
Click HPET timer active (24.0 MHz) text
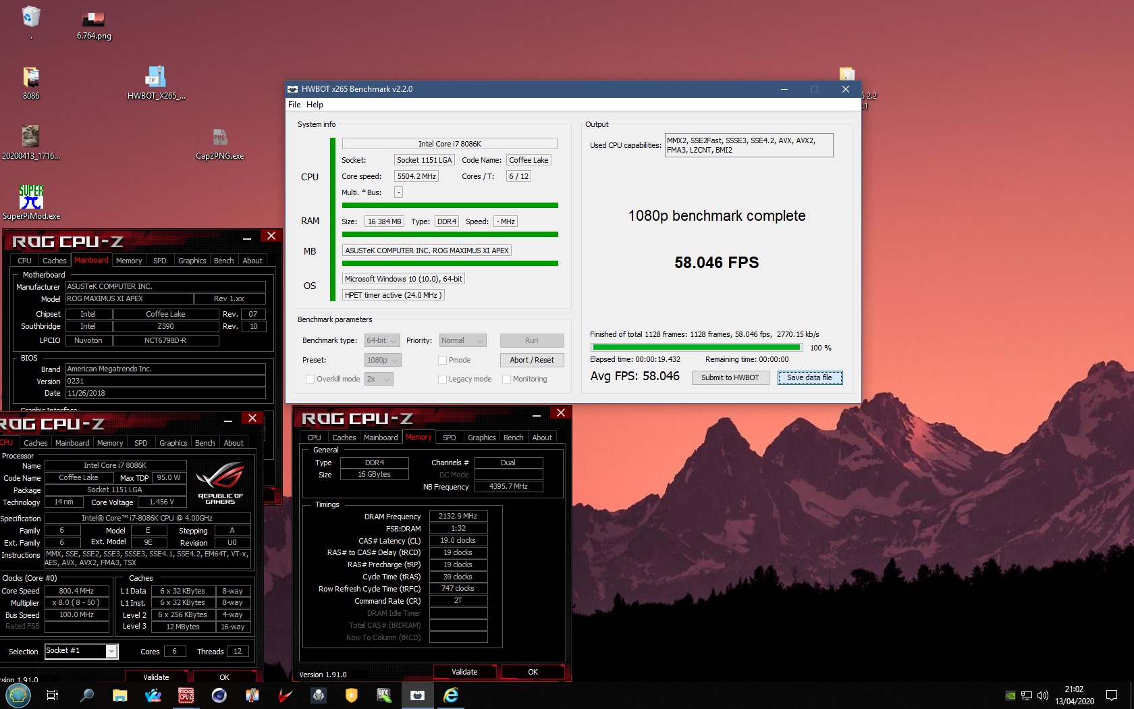(x=393, y=295)
